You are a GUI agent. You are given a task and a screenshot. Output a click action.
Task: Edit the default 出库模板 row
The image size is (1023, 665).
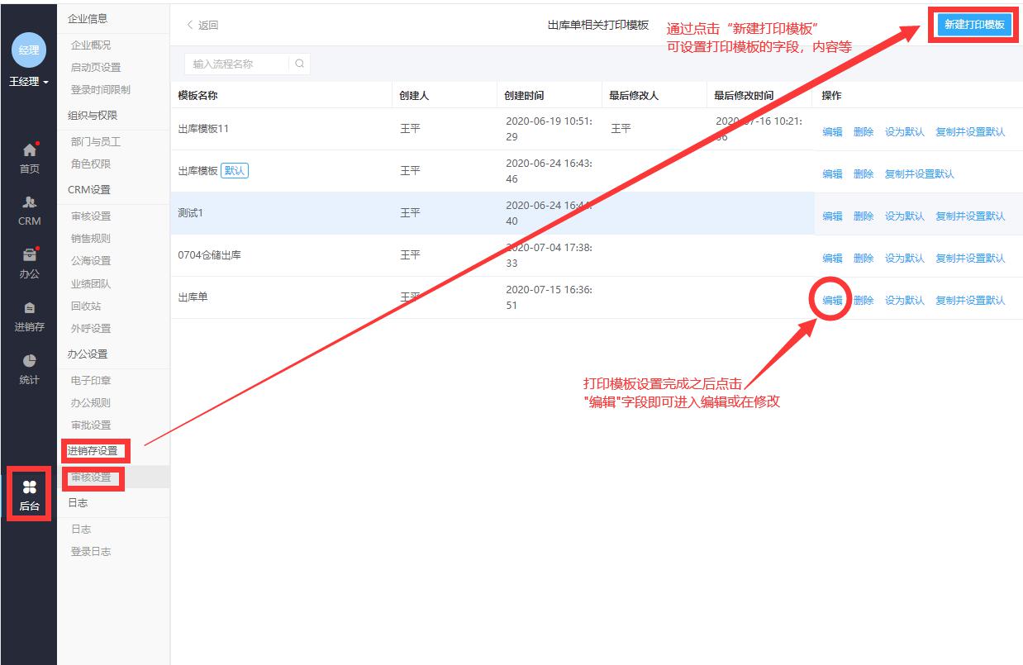click(x=832, y=174)
